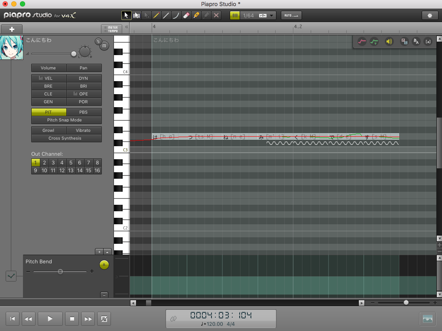Image resolution: width=442 pixels, height=331 pixels.
Task: Select the curve line tool
Action: pyautogui.click(x=176, y=16)
